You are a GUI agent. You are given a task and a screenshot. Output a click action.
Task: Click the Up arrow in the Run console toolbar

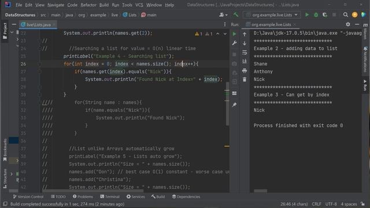pos(245,35)
